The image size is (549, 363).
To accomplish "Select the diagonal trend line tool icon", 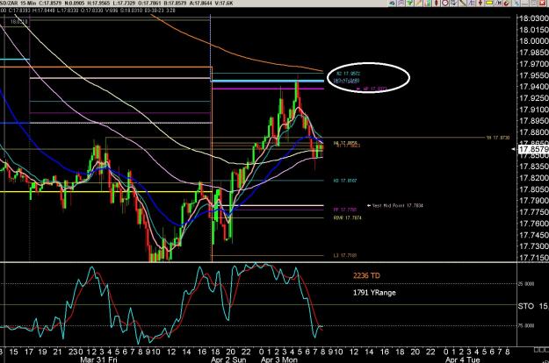I will click(x=463, y=3).
